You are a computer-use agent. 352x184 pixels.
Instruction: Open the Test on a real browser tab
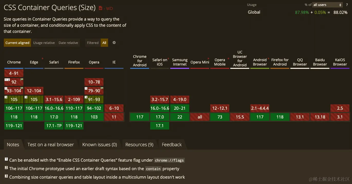tap(51, 144)
